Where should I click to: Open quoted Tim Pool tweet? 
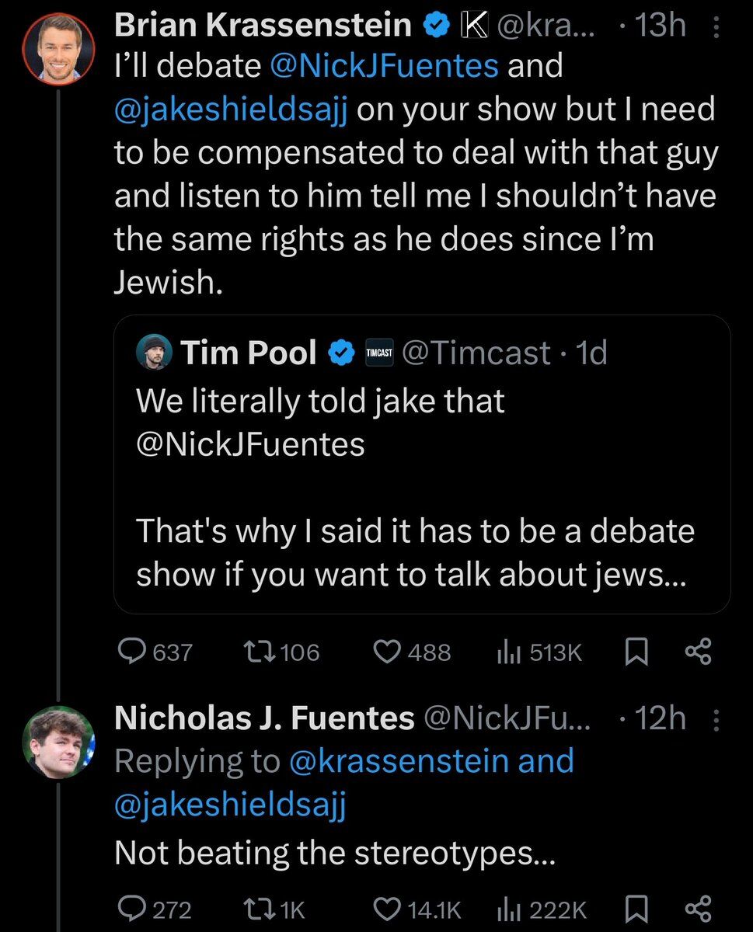pos(422,464)
